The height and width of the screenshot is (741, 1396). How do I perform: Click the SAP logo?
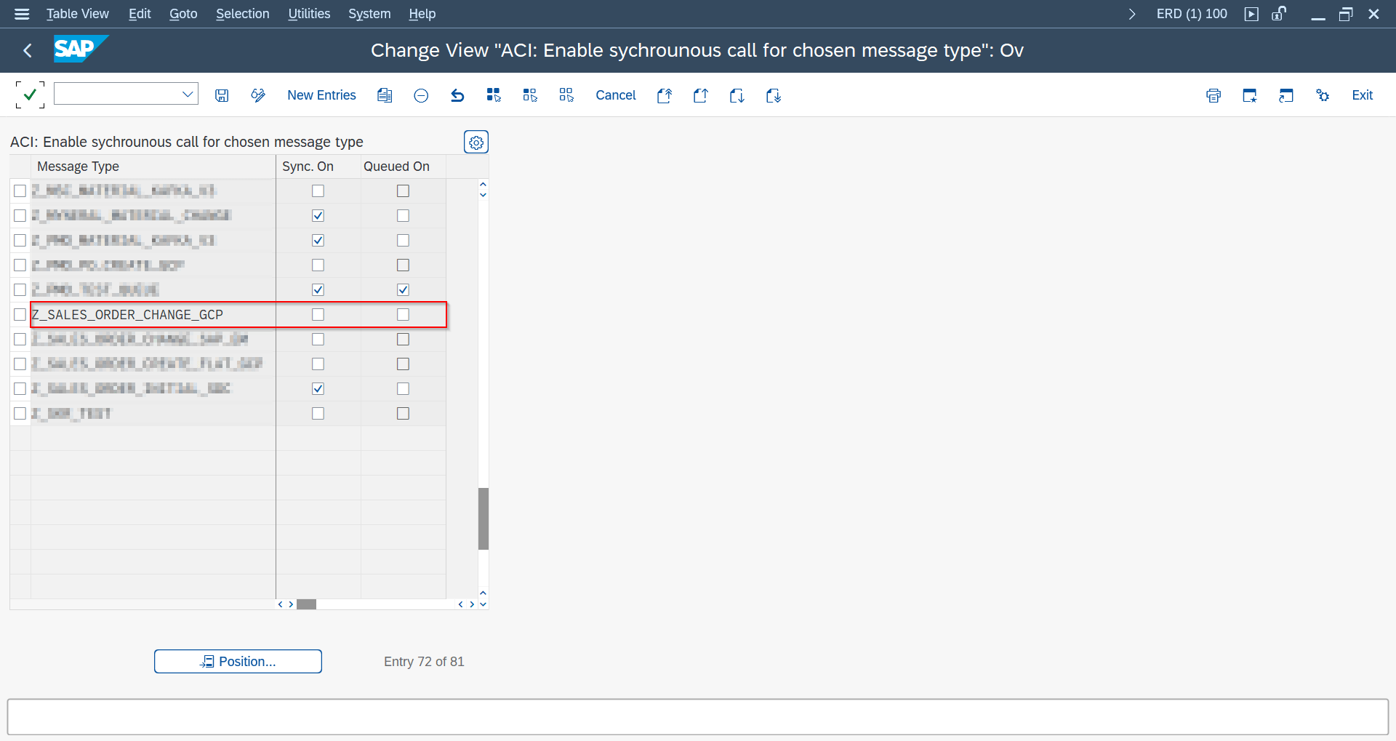point(80,49)
